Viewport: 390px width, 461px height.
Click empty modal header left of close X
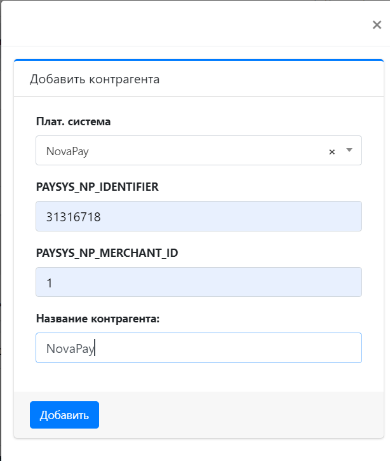(185, 25)
